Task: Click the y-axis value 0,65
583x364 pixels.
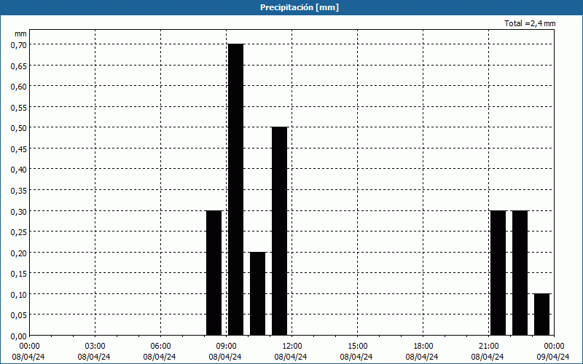Action: [x=19, y=66]
